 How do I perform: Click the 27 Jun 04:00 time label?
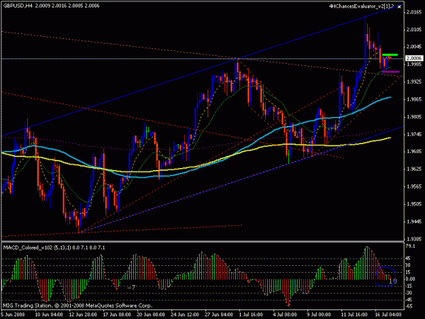click(x=219, y=315)
